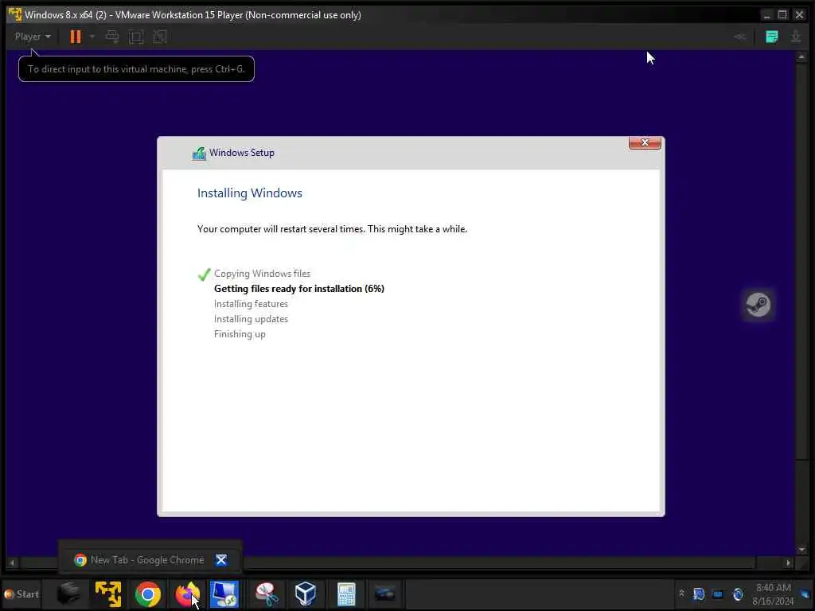
Task: Click the 'Finishing up' step
Action: click(240, 334)
